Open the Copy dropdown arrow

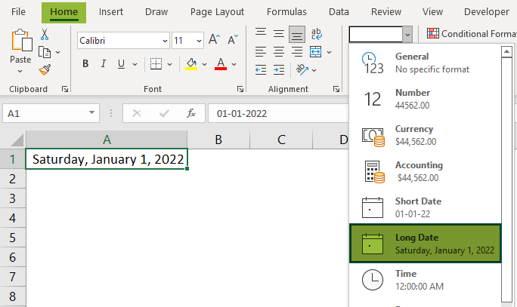[x=58, y=52]
